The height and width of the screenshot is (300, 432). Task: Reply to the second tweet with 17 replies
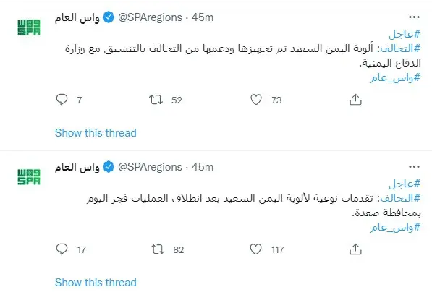(62, 249)
